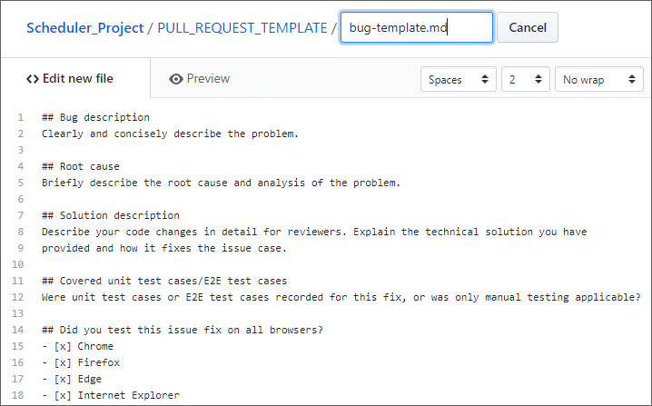Viewport: 652px width, 406px height.
Task: Open the No wrap line mode dropdown
Action: point(599,79)
